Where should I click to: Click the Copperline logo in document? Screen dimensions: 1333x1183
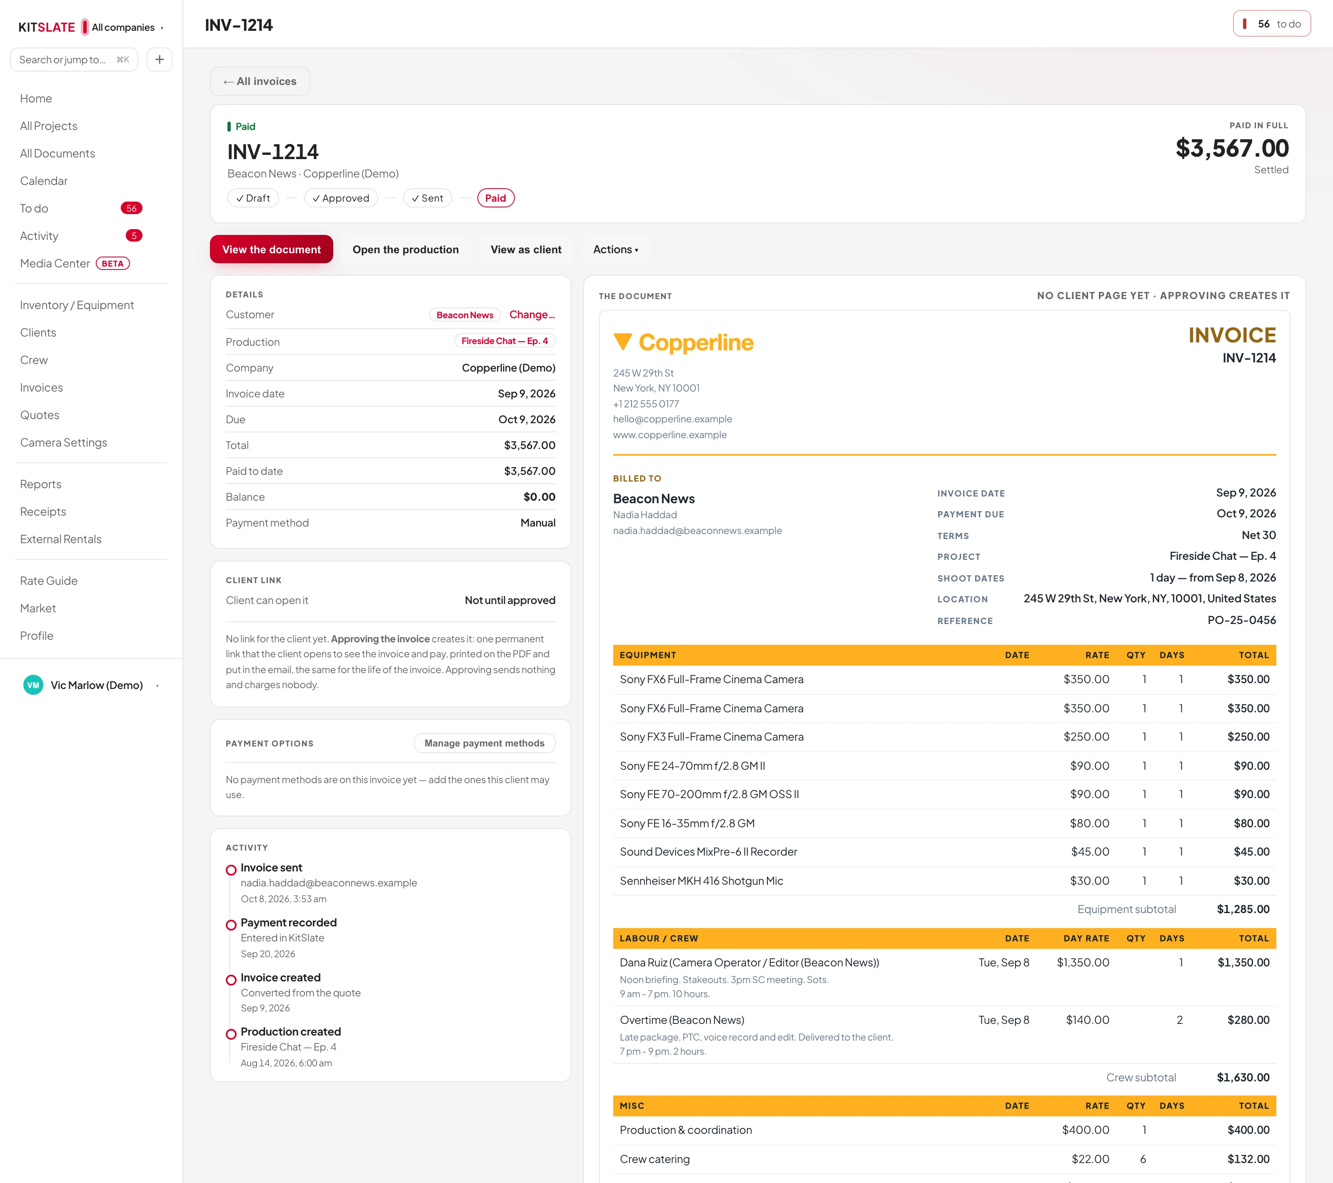point(683,342)
